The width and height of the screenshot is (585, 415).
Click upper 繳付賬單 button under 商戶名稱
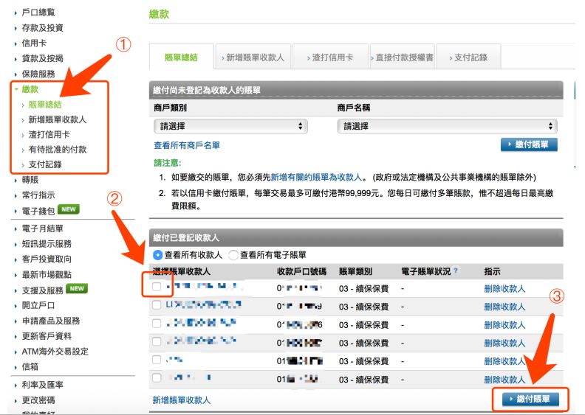pos(529,144)
